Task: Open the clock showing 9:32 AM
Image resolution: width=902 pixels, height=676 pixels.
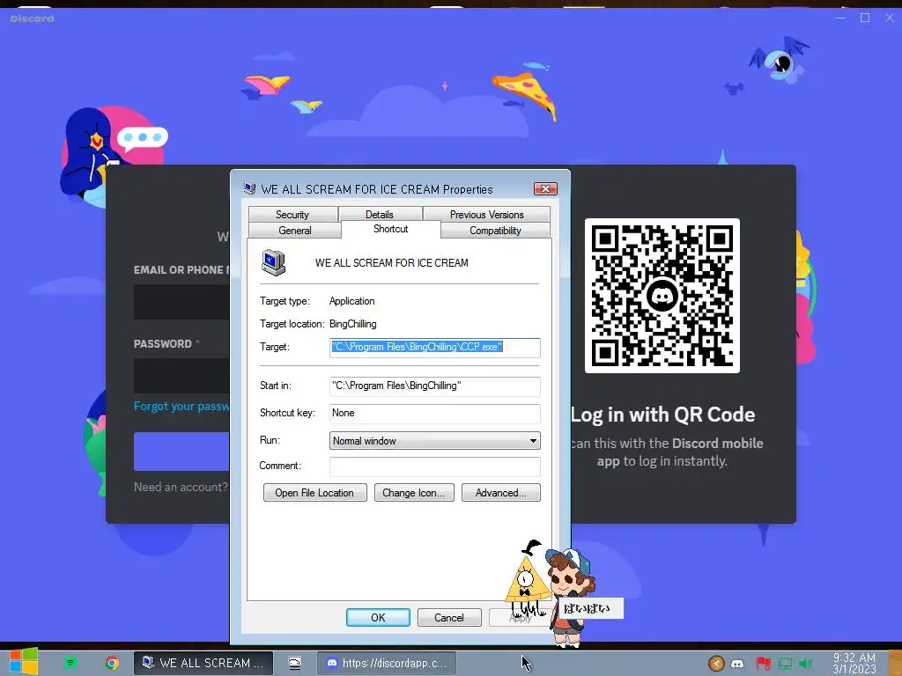Action: (854, 663)
